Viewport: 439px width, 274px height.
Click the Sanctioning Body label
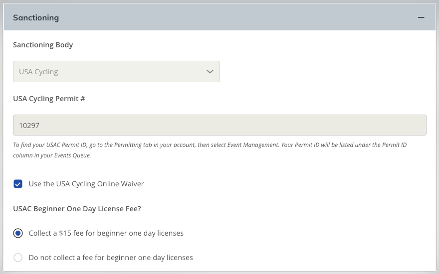[43, 45]
